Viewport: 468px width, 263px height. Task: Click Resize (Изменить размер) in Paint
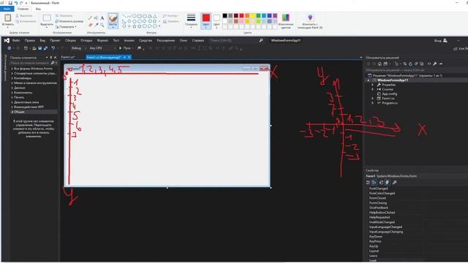point(69,21)
